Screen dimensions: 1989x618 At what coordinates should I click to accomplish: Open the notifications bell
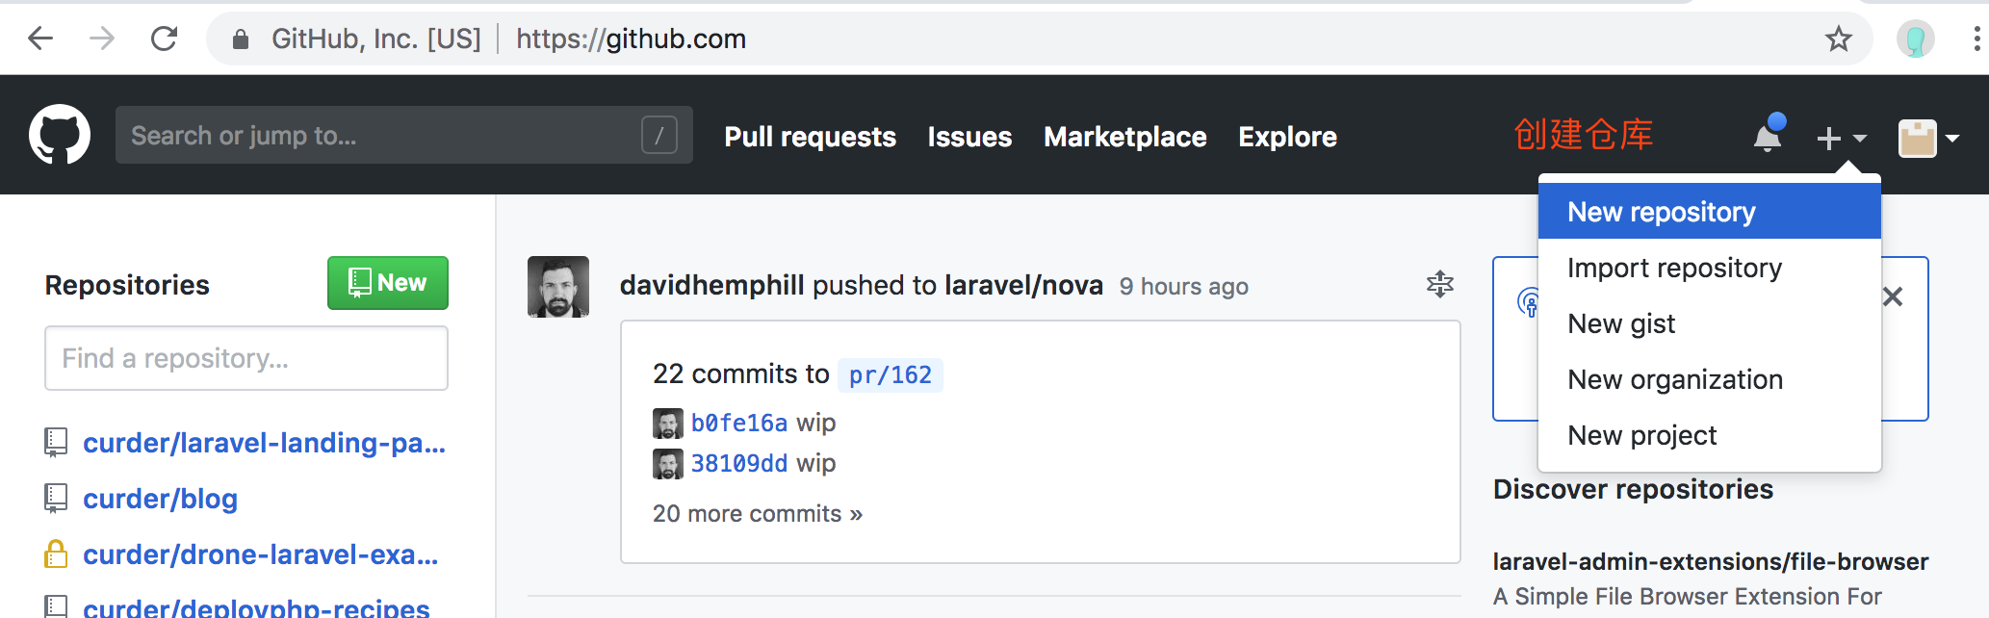(1768, 138)
